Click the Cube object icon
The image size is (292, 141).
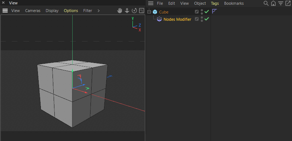coord(155,12)
